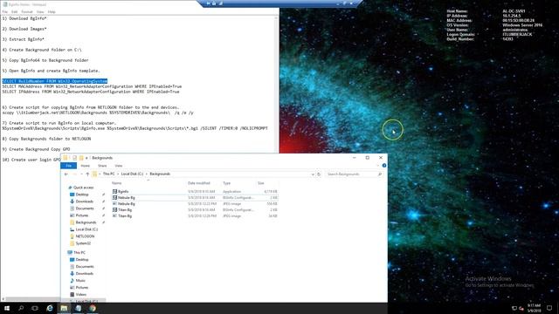
Task: Open Task View from the taskbar
Action: [x=35, y=308]
